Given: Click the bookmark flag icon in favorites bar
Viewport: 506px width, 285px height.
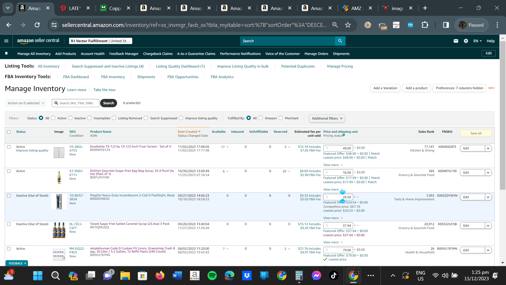Looking at the screenshot, I should 6,53.
